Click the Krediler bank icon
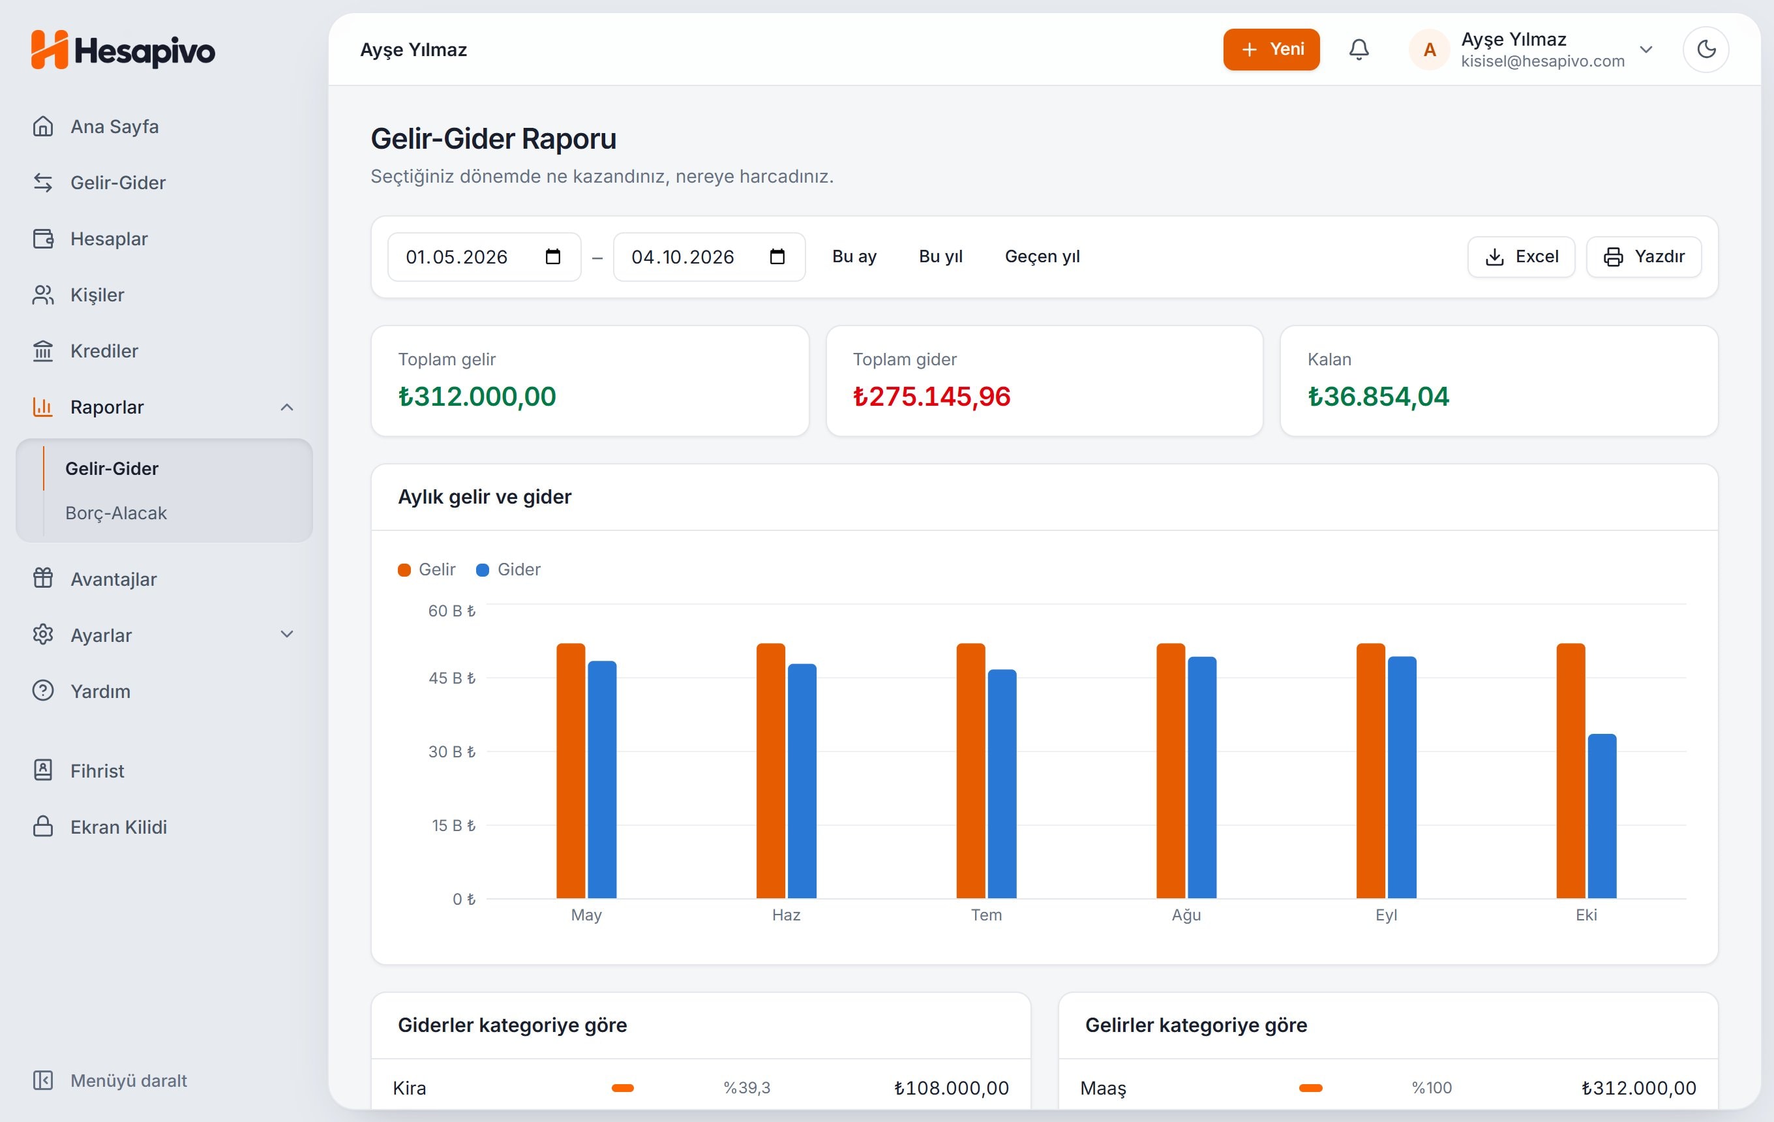Image resolution: width=1774 pixels, height=1122 pixels. pos(43,351)
